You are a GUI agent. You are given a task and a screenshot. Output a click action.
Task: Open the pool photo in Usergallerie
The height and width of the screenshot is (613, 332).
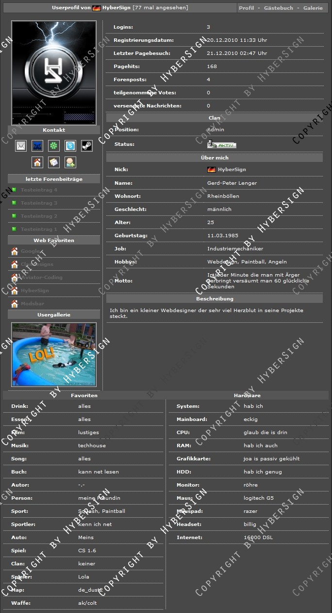tap(54, 354)
